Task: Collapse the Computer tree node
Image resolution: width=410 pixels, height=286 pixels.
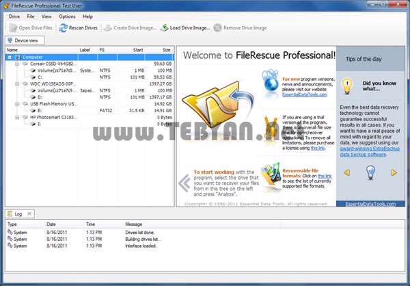Action: tap(10, 57)
